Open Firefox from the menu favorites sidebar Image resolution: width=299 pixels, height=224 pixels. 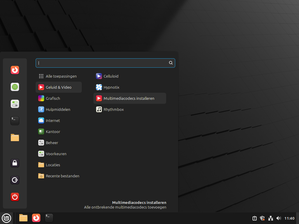[15, 70]
